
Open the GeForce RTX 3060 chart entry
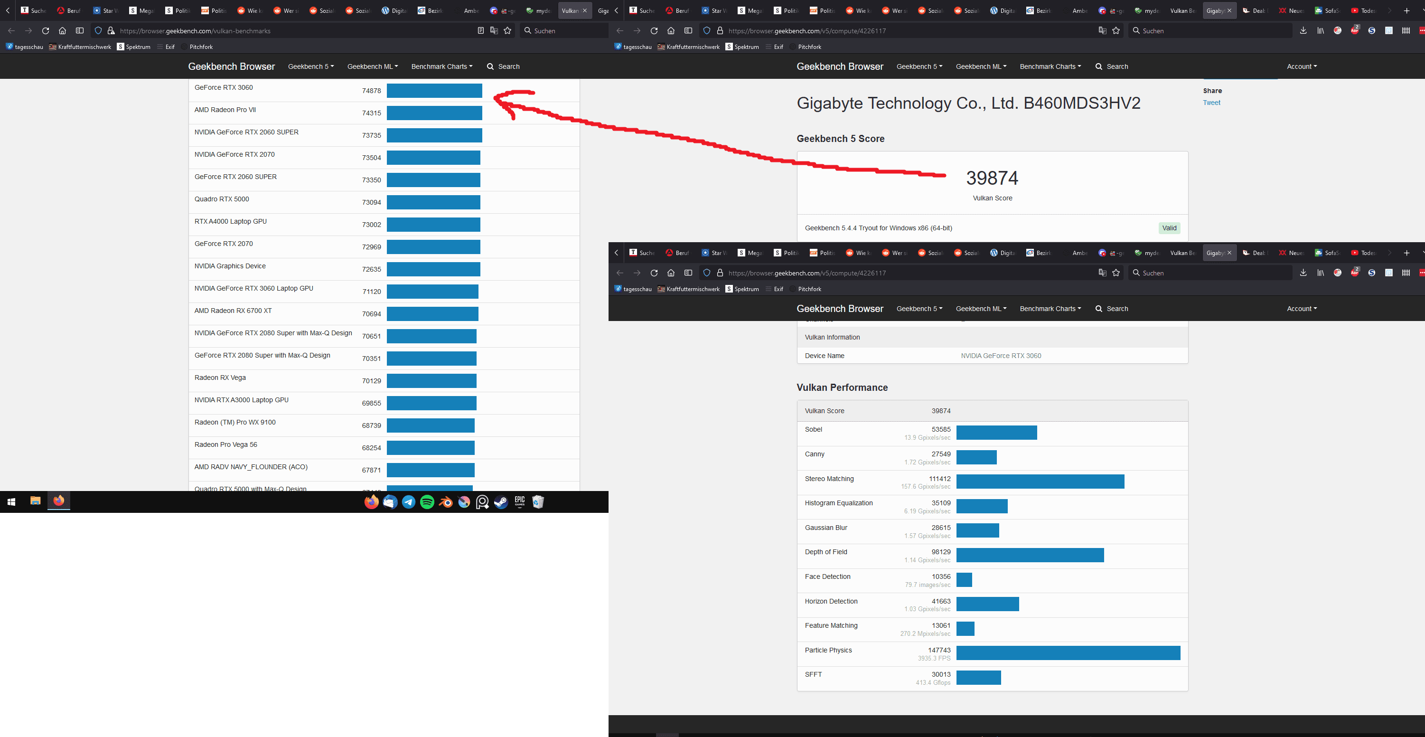pyautogui.click(x=224, y=87)
